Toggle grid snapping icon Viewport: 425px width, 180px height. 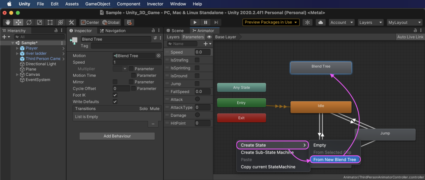[129, 22]
